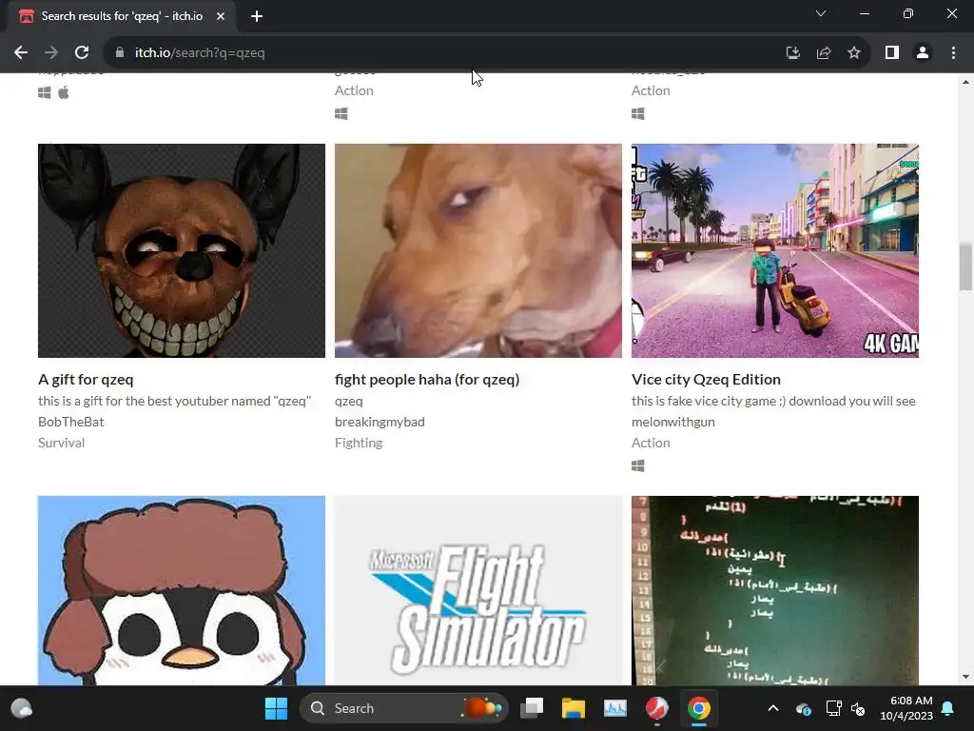Click the Windows platform icon under Vice city Qzeq Edition
This screenshot has width=974, height=731.
click(x=638, y=465)
